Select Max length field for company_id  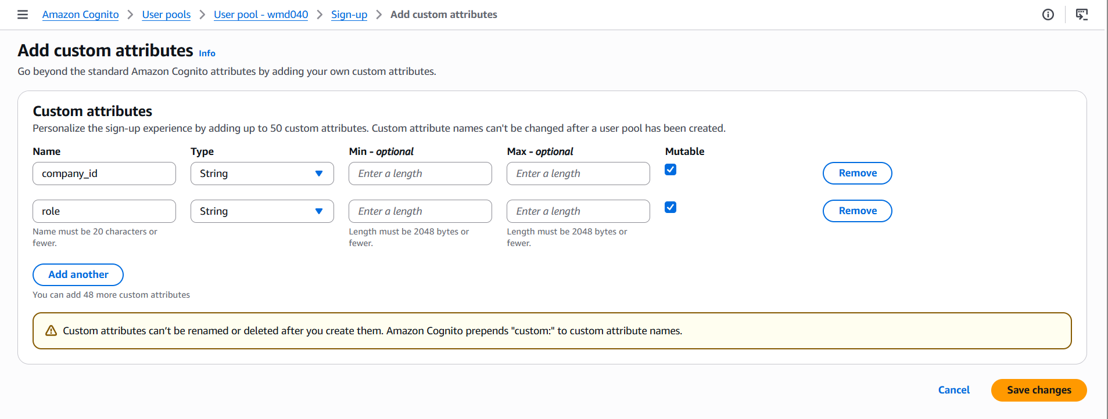(578, 174)
